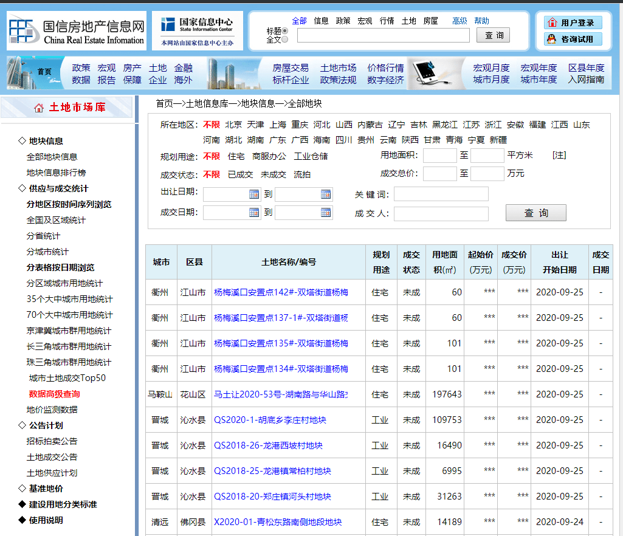Open calendar picker for 成交日期 start date

[254, 213]
